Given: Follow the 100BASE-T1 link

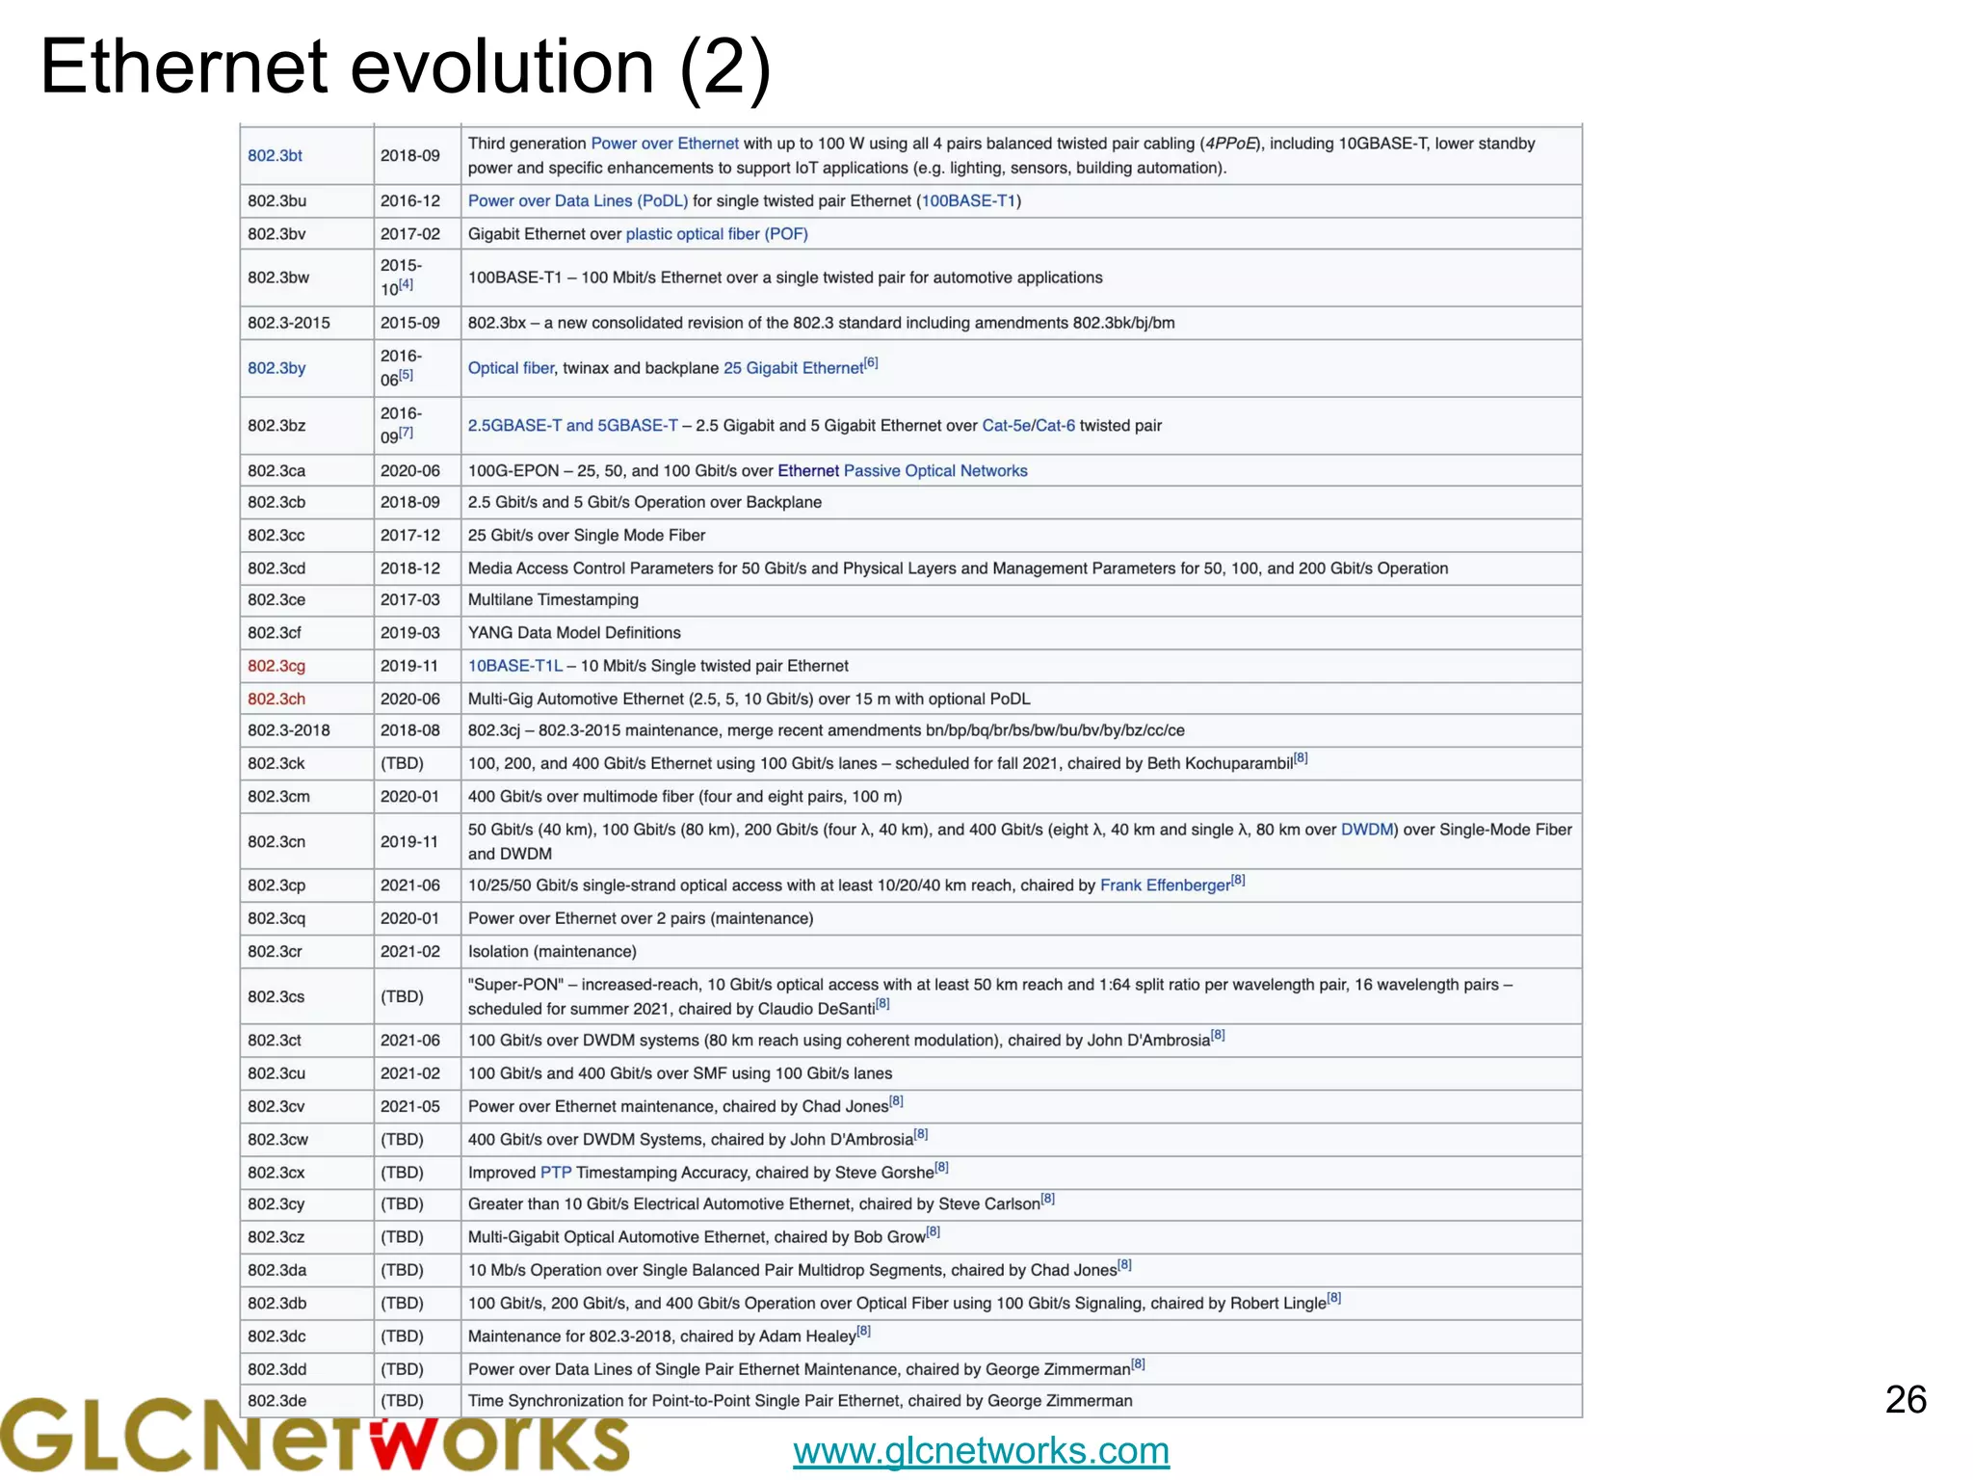Looking at the screenshot, I should coord(969,200).
